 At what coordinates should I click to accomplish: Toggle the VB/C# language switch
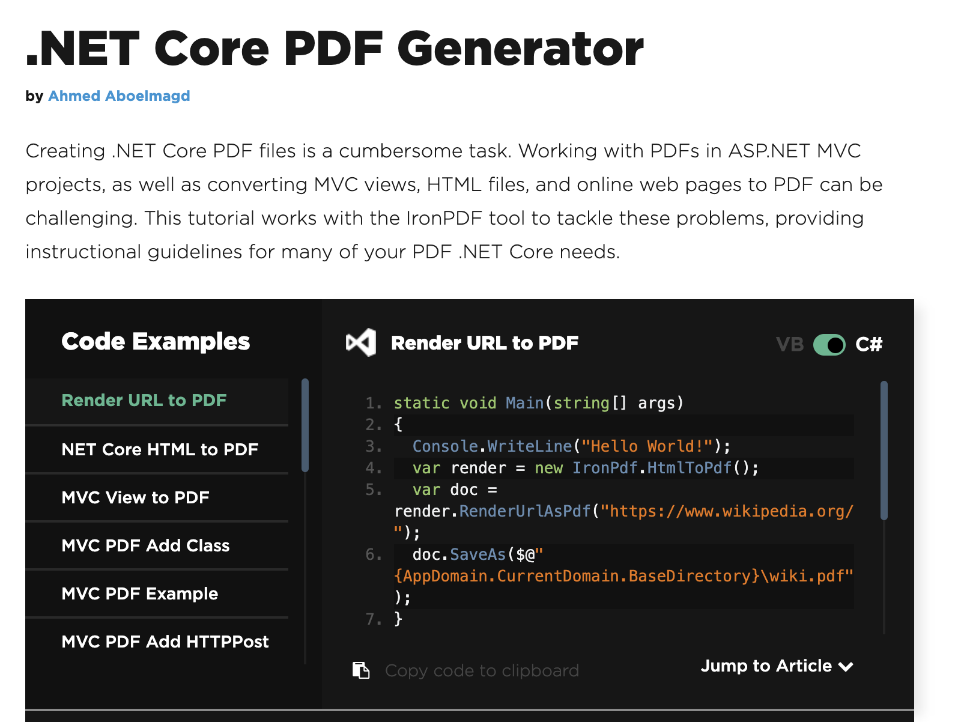coord(829,345)
